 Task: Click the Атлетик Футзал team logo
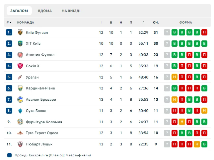[20, 55]
